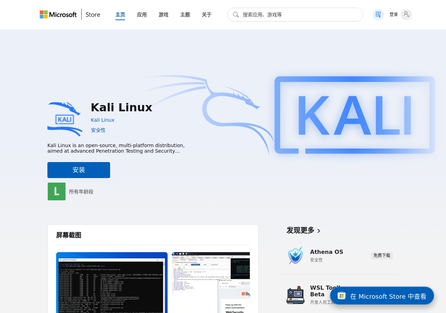Viewport: 446px width, 313px height.
Task: Open the Athena OS app title
Action: click(x=326, y=252)
